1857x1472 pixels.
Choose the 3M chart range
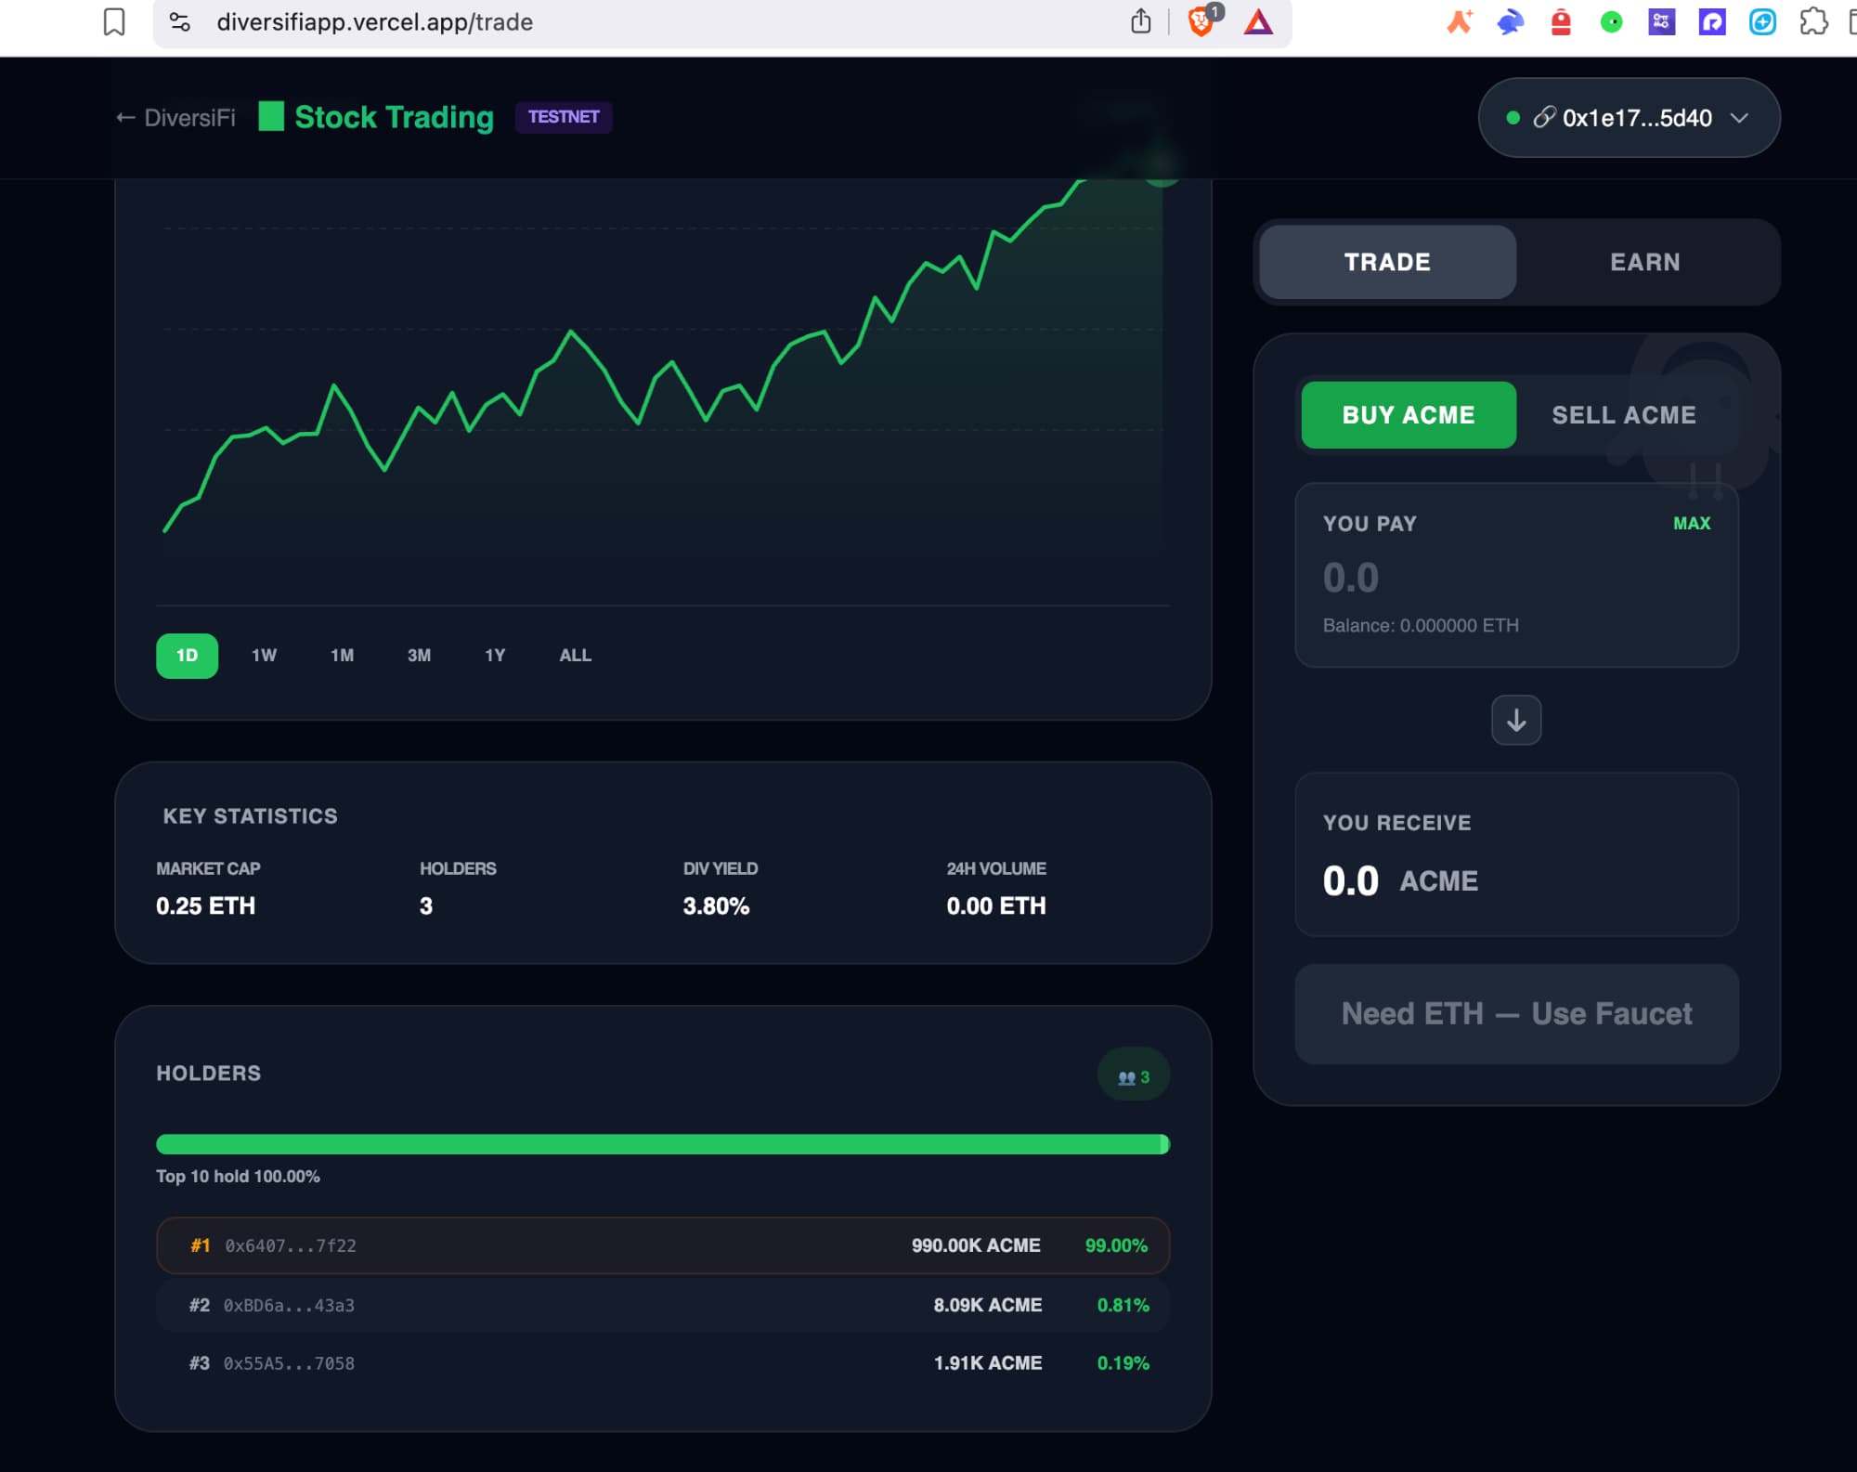pyautogui.click(x=419, y=656)
